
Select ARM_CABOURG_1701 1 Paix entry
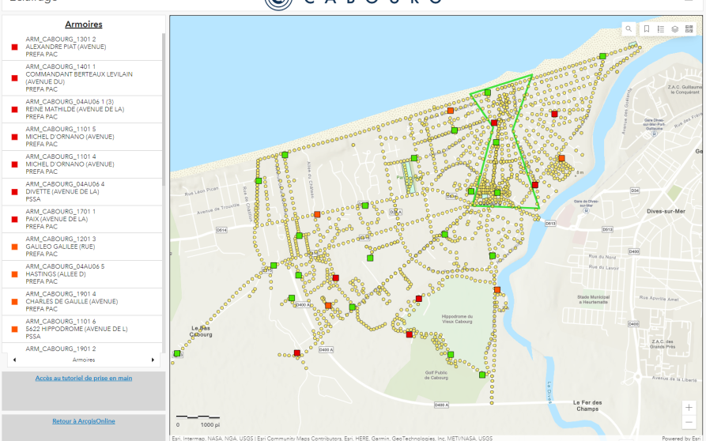(x=82, y=219)
